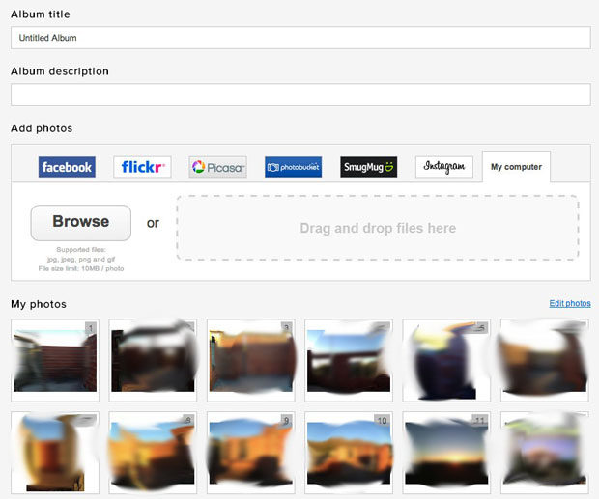Click the Album description text box

pyautogui.click(x=299, y=95)
